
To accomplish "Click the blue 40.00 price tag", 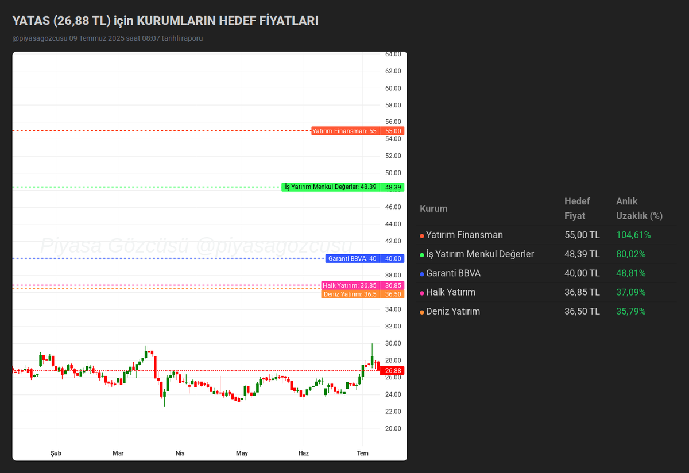I will click(x=393, y=258).
